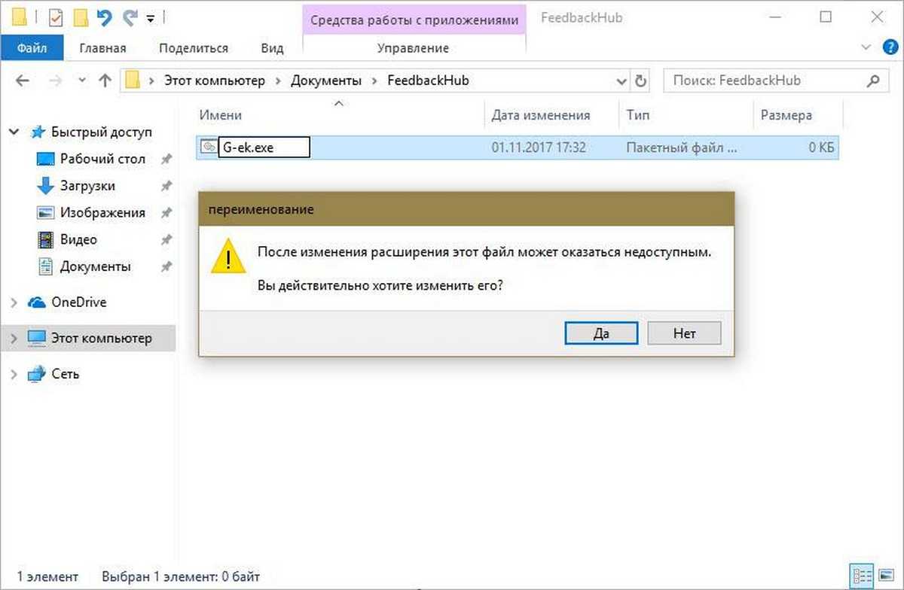
Task: Cancel rename with the Нет button
Action: [684, 333]
